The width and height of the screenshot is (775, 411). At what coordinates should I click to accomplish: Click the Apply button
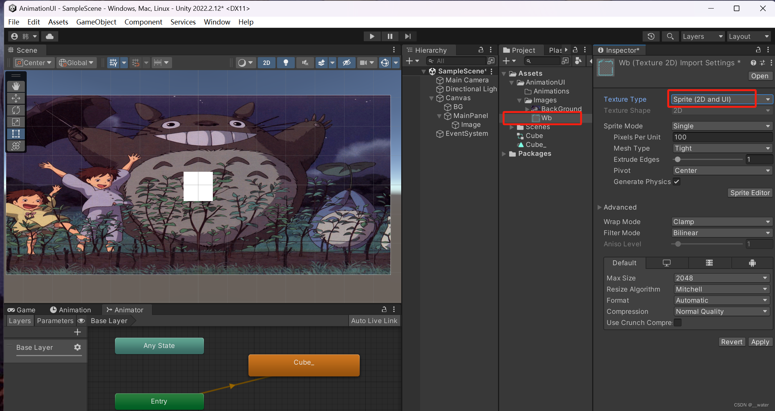tap(760, 342)
